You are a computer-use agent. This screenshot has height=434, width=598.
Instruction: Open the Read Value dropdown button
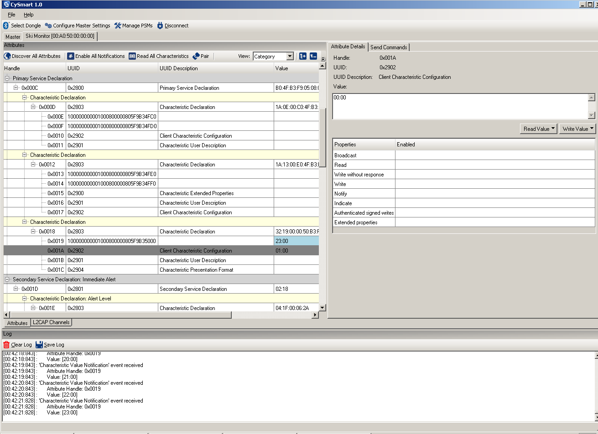coord(539,129)
